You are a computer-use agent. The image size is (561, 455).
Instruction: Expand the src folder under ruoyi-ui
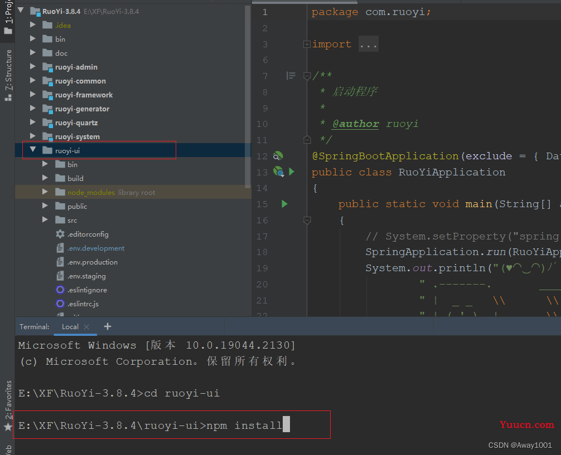tap(45, 220)
